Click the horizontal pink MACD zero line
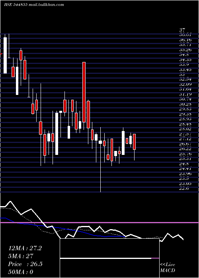 point(99,222)
